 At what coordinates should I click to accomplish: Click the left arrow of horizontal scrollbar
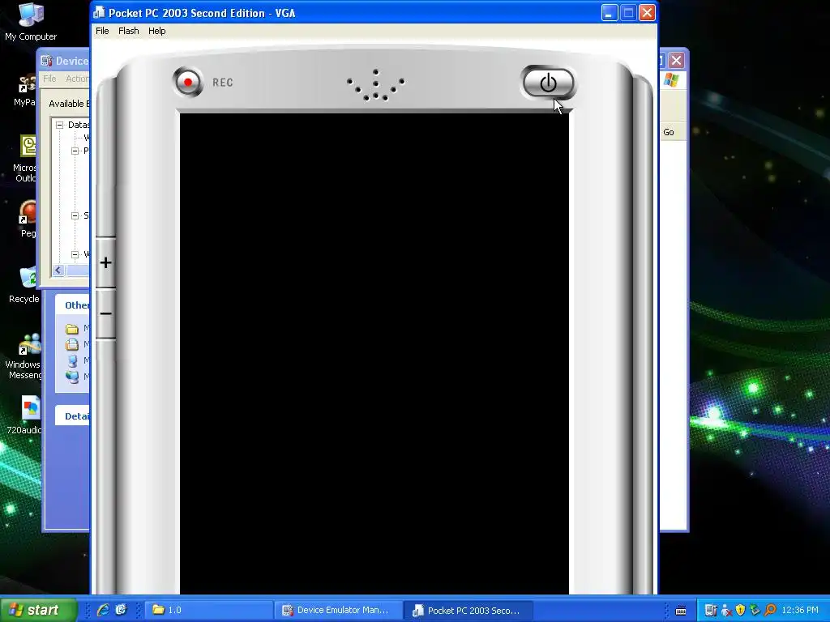coord(58,271)
